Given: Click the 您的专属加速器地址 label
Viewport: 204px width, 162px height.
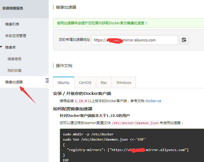Looking at the screenshot, I should coord(74,40).
